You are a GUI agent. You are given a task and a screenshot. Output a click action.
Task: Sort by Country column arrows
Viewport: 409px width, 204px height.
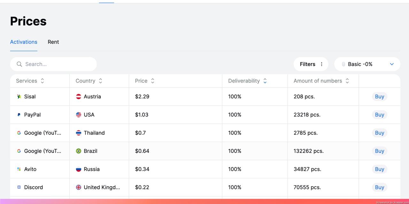click(x=100, y=81)
